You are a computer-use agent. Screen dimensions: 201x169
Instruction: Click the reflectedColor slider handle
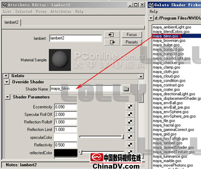coord(81,152)
